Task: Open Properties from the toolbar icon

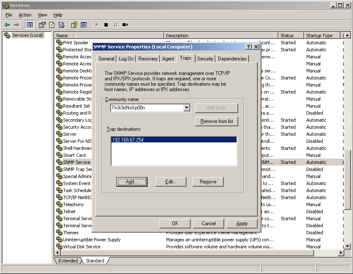Action: (x=42, y=25)
